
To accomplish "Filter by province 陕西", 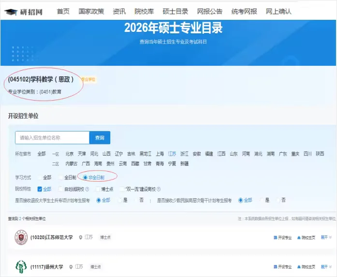I will coord(320,154).
